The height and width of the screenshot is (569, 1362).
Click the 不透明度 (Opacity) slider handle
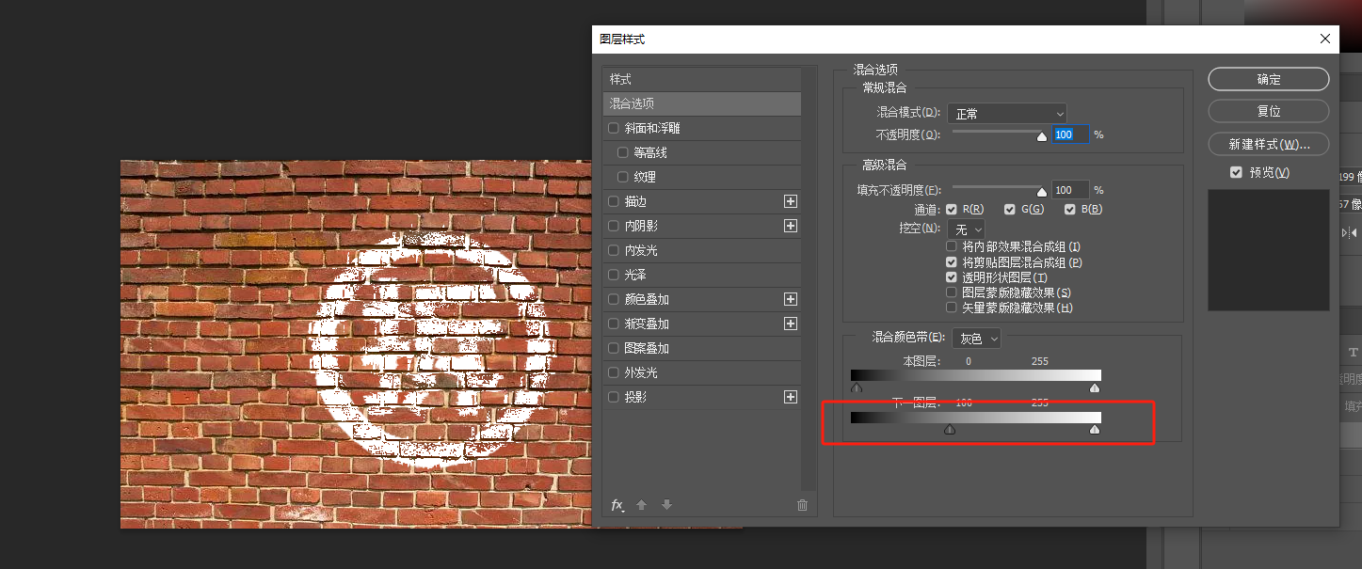point(1042,136)
